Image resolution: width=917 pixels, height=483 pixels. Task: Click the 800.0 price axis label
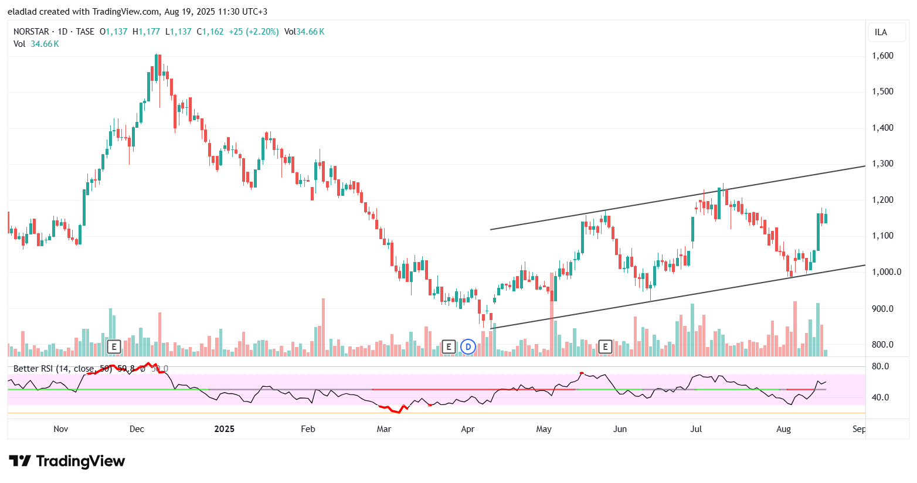pyautogui.click(x=882, y=345)
